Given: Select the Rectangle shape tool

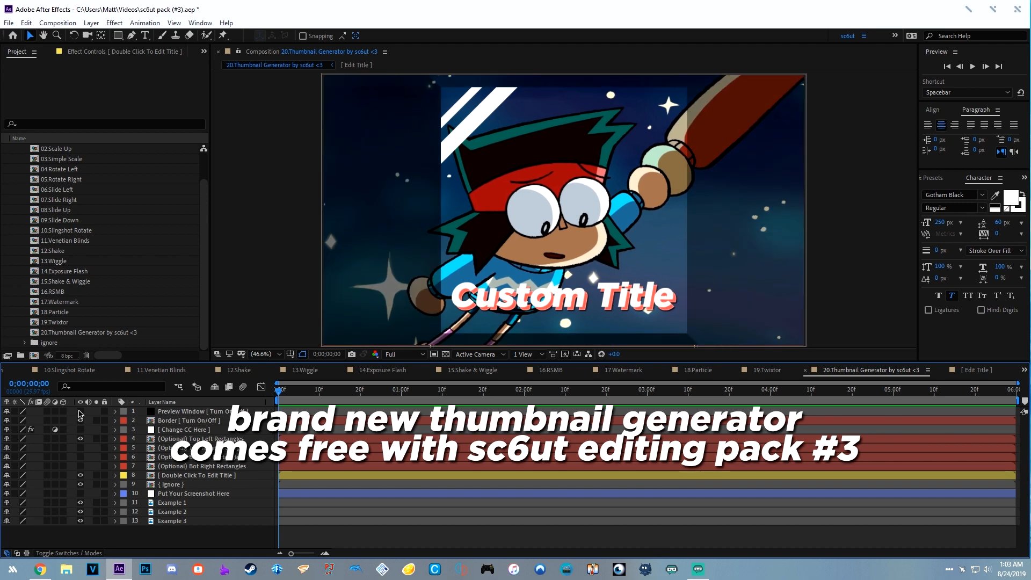Looking at the screenshot, I should click(x=118, y=35).
